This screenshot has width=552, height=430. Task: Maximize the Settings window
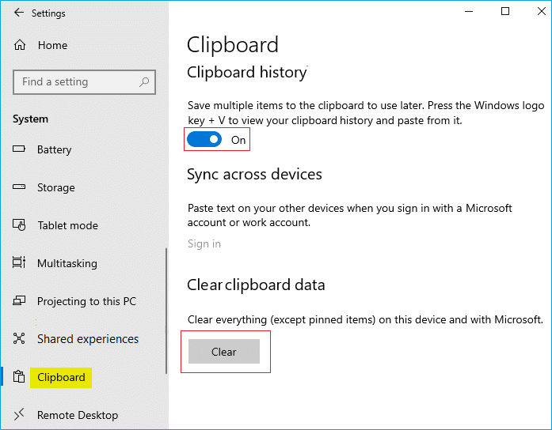[x=505, y=11]
